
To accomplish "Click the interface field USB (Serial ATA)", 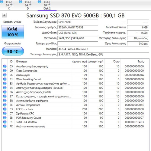I will coord(78,33).
